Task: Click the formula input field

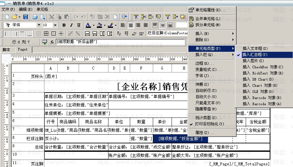Action: click(x=120, y=42)
